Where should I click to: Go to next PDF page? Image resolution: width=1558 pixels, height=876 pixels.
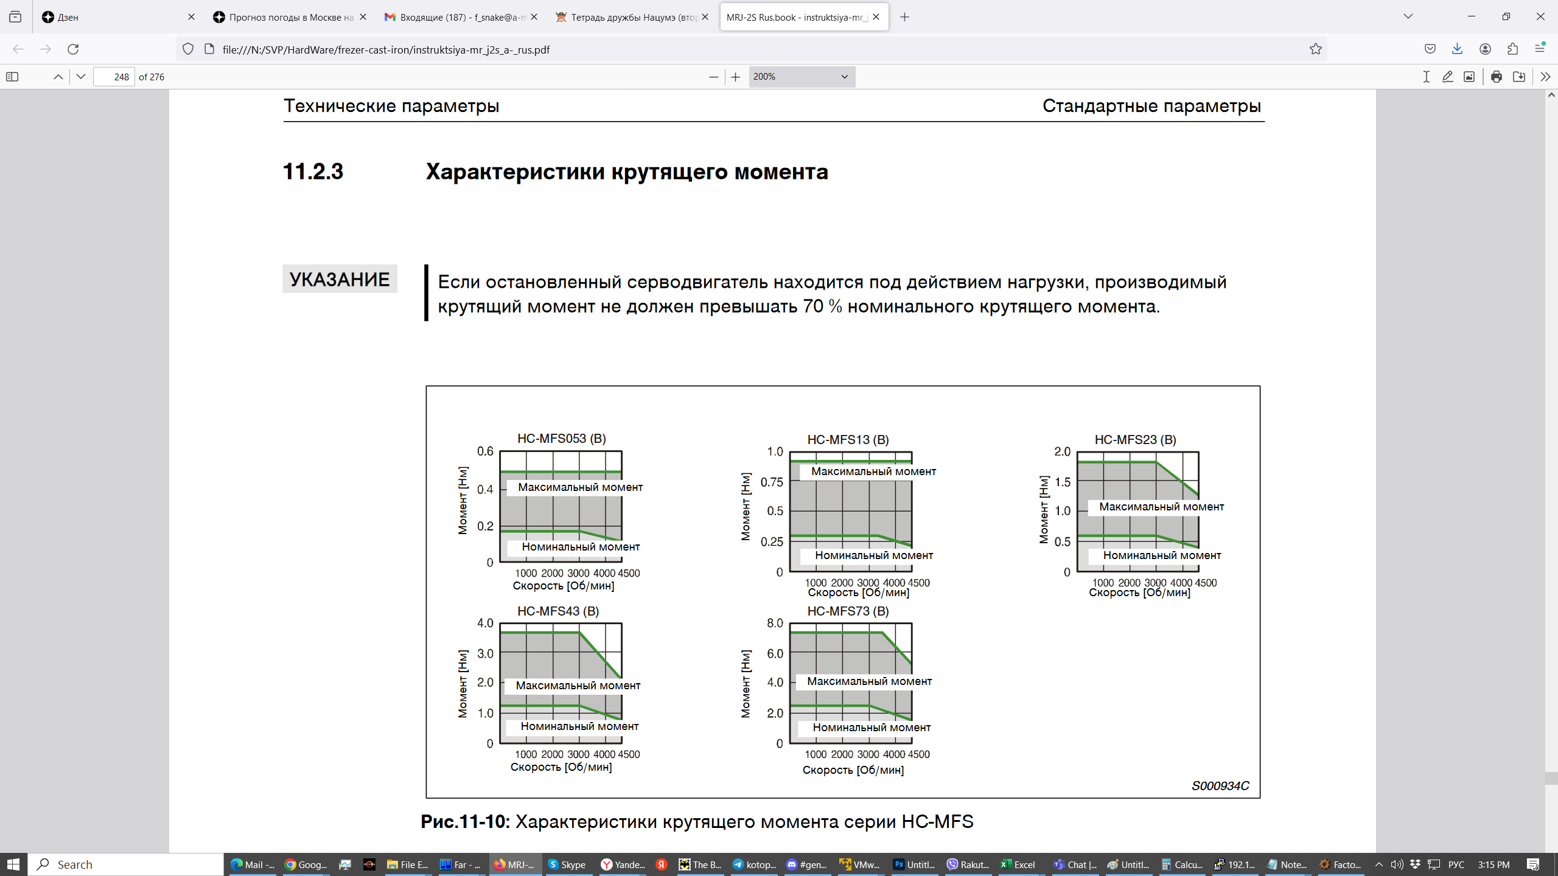pyautogui.click(x=81, y=77)
